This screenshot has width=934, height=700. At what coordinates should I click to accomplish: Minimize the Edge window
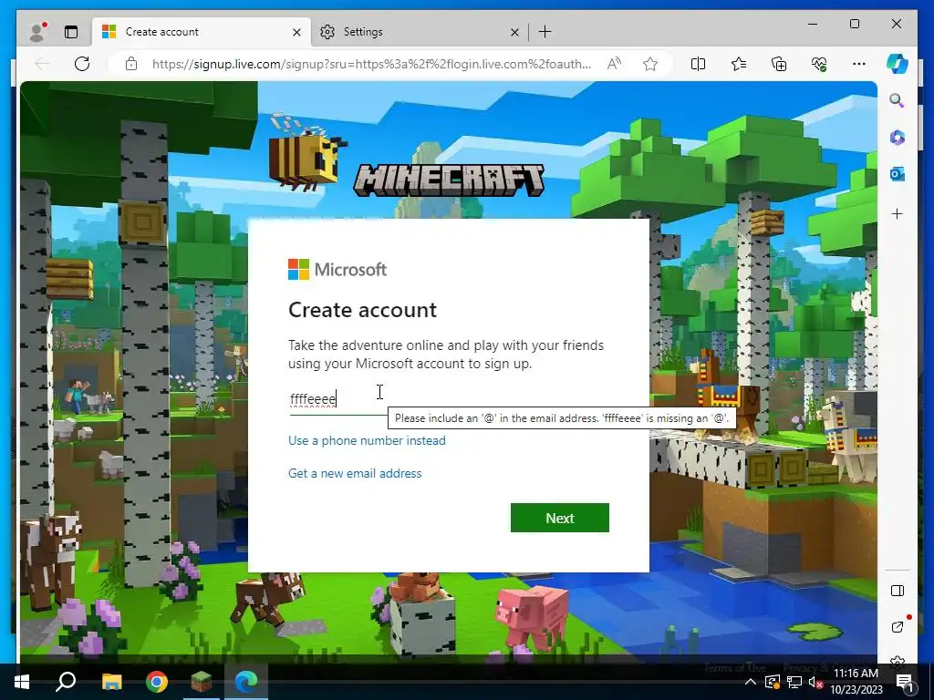point(813,24)
